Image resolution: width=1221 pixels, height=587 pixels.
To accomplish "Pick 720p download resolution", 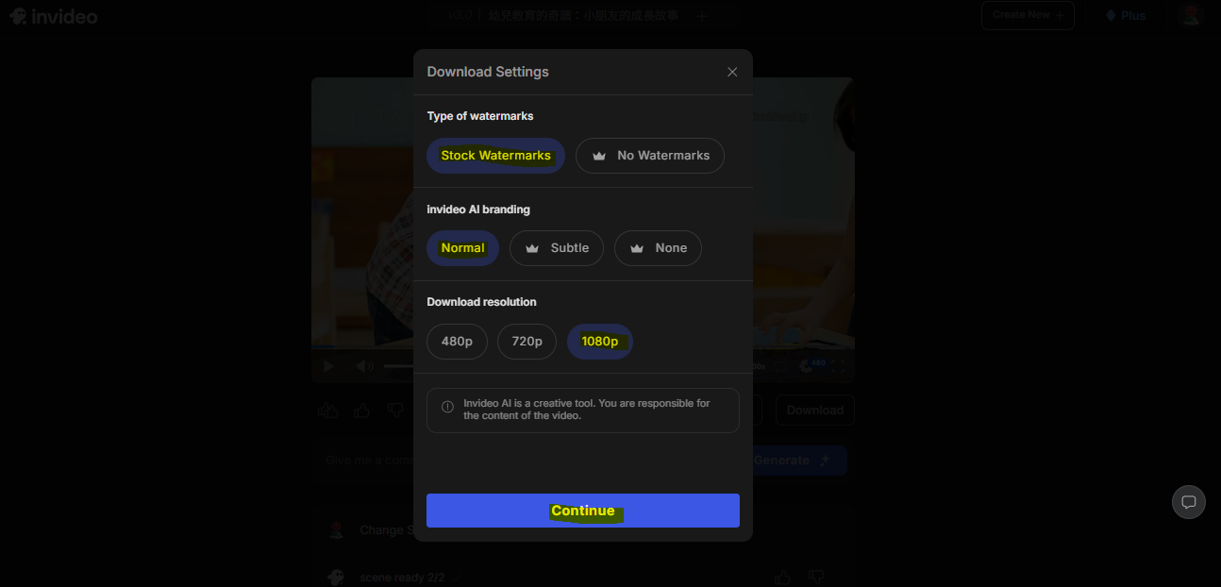I will pos(527,342).
